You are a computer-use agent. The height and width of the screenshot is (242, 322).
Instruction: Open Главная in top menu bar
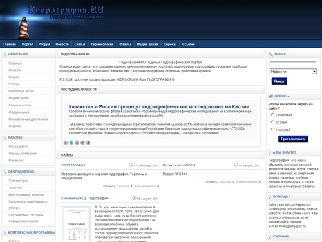9,45
